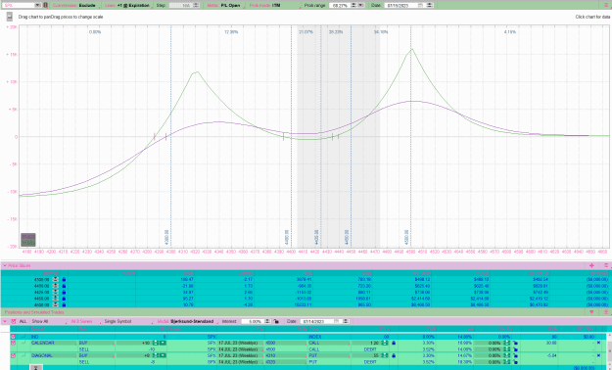Toggle the ALL positions checkbox
This screenshot has height=370, width=612.
pyautogui.click(x=14, y=321)
